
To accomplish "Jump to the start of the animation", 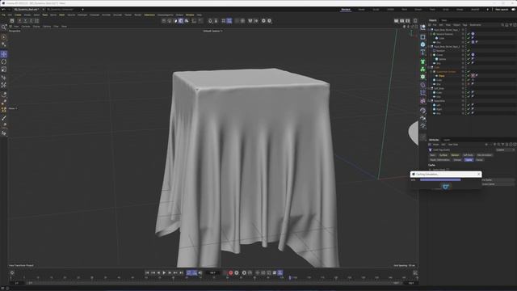I will pos(147,273).
